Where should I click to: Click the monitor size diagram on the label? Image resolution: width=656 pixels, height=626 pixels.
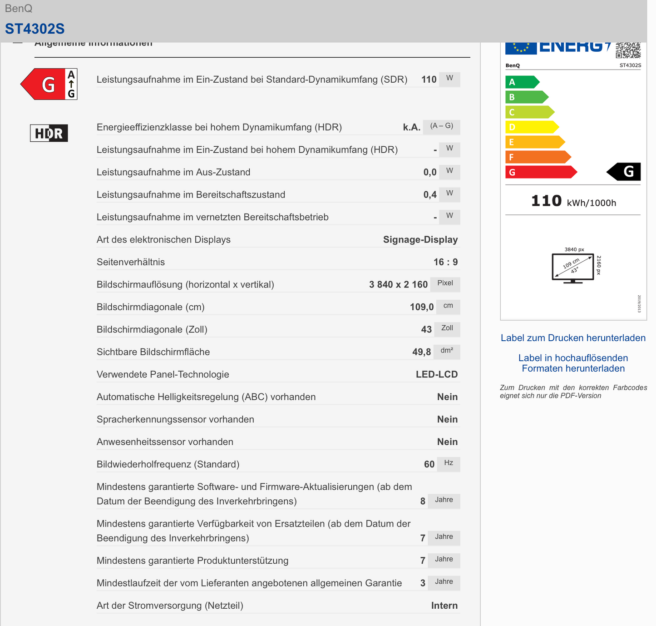(577, 266)
